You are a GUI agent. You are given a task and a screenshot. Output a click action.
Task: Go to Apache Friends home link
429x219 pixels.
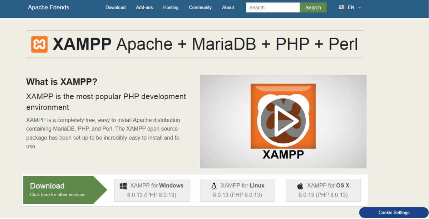[x=49, y=7]
